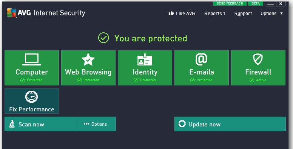The width and height of the screenshot is (293, 149).
Task: Click Protected text under Web Browsing
Action: pos(91,80)
